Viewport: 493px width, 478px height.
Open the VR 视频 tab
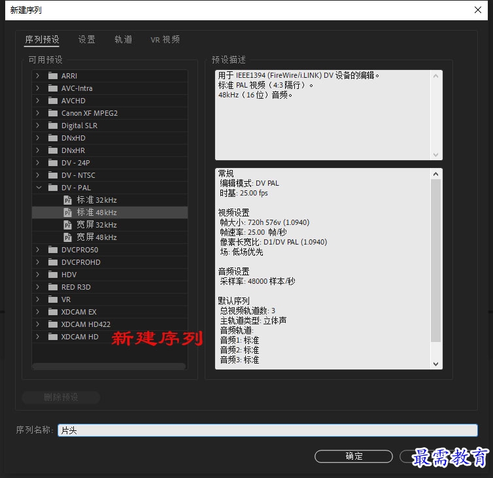[165, 40]
